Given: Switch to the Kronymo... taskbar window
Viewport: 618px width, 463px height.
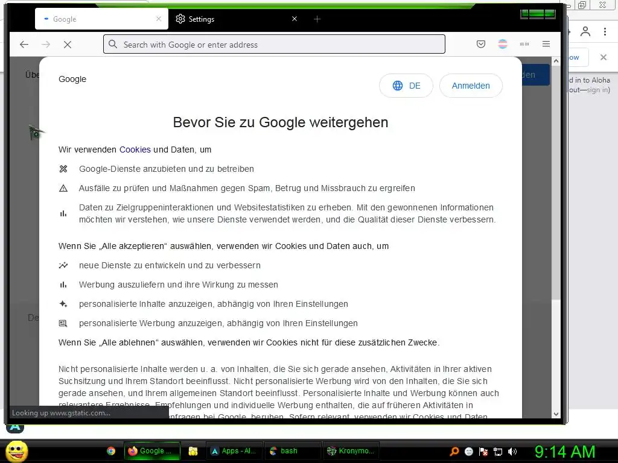Looking at the screenshot, I should click(x=351, y=451).
